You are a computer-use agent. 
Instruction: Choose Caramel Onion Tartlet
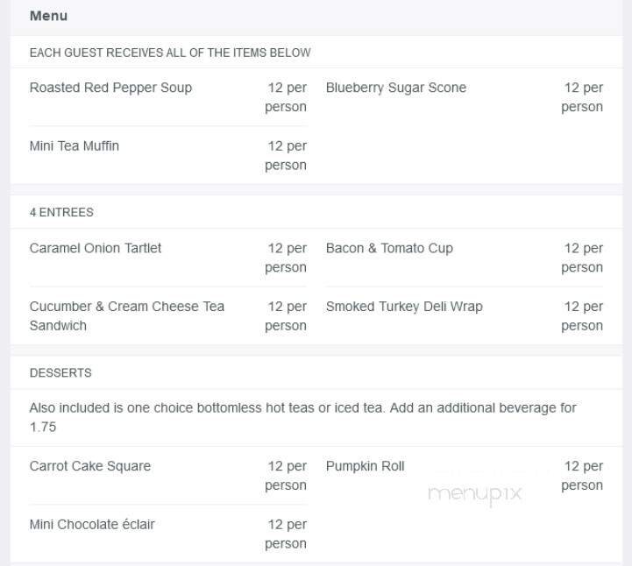pos(96,248)
